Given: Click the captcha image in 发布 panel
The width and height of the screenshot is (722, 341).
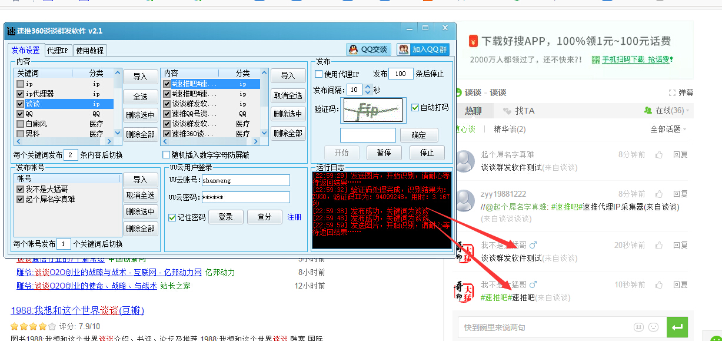Looking at the screenshot, I should pyautogui.click(x=373, y=110).
